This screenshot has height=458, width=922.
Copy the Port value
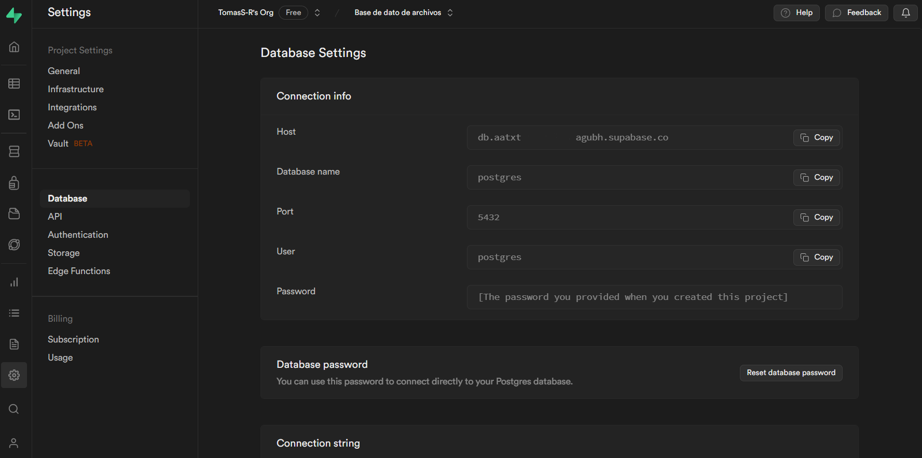click(x=817, y=218)
